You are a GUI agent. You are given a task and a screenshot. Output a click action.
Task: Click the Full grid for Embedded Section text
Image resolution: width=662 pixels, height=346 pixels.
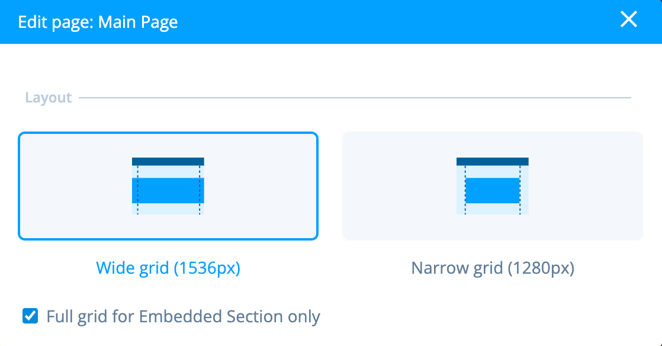point(183,316)
